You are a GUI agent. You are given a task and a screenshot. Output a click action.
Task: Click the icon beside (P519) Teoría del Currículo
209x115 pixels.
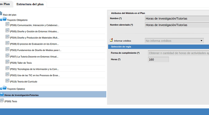point(7,81)
